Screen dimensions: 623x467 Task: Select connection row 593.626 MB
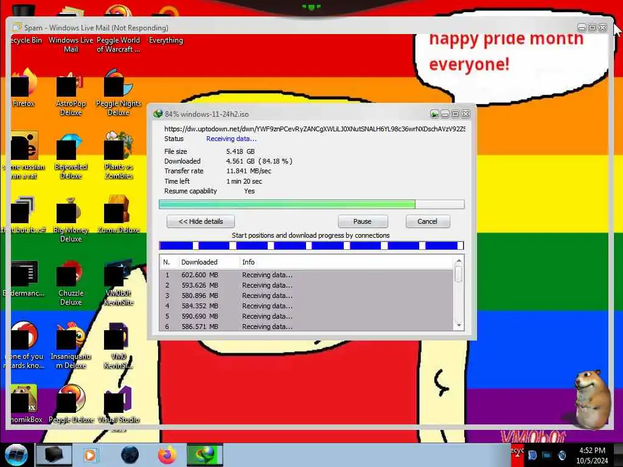(307, 285)
